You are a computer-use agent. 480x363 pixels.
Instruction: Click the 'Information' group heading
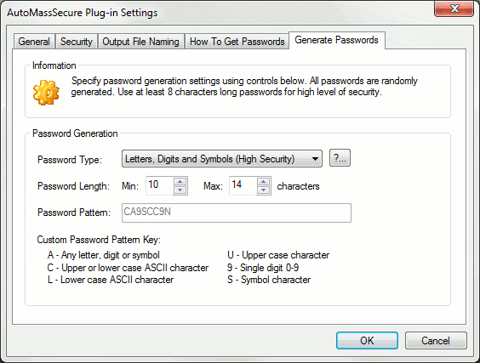pos(54,65)
